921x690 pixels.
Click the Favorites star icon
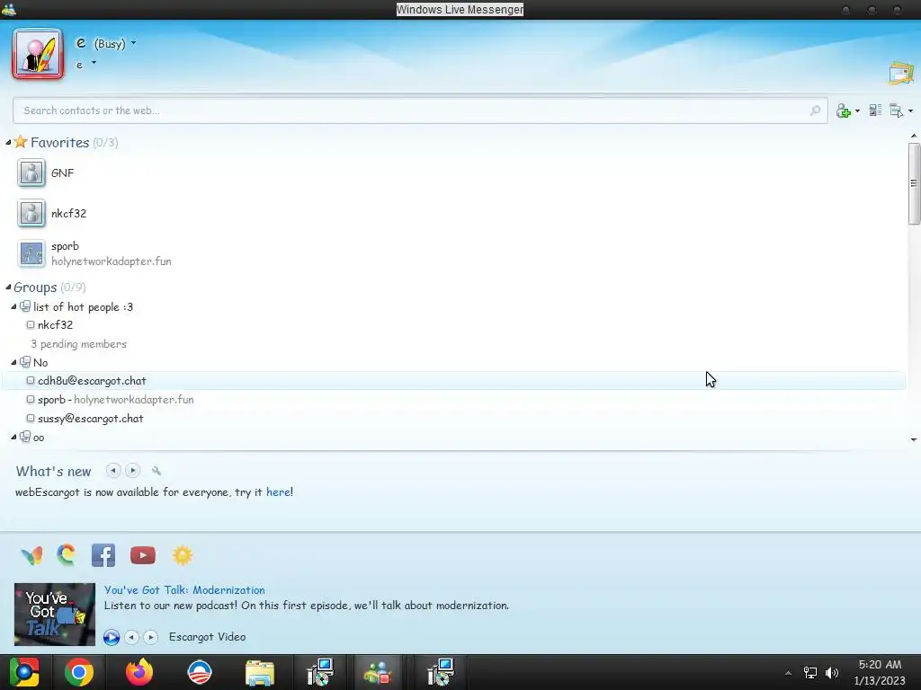pyautogui.click(x=21, y=141)
